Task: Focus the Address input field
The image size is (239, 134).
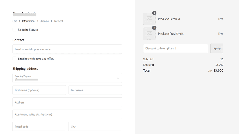Action: tap(67, 102)
